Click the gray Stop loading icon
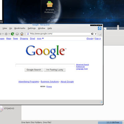The width and height of the screenshot is (124, 124). 17,34
